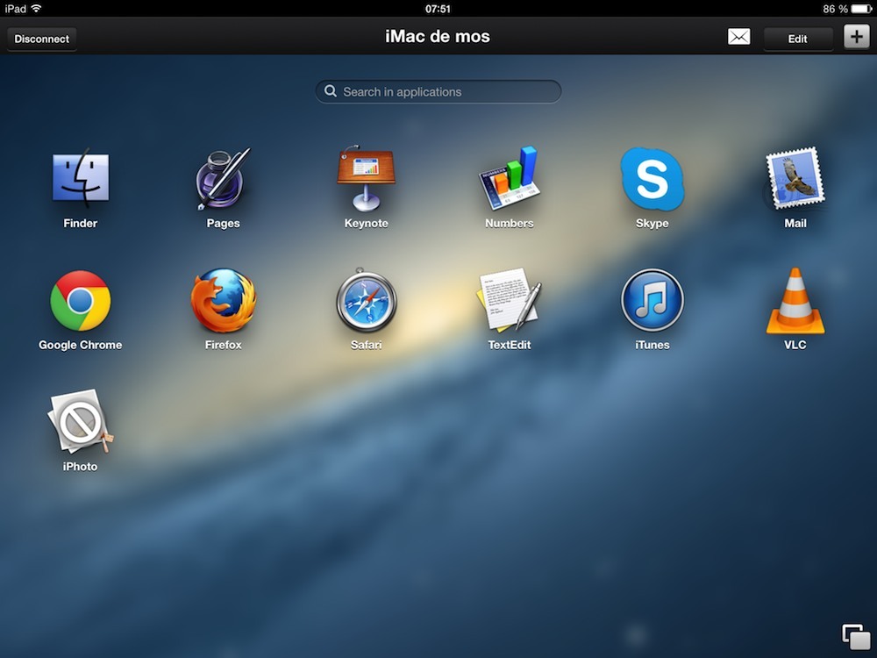This screenshot has width=877, height=658.
Task: Launch the VLC traffic cone icon
Action: tap(795, 301)
